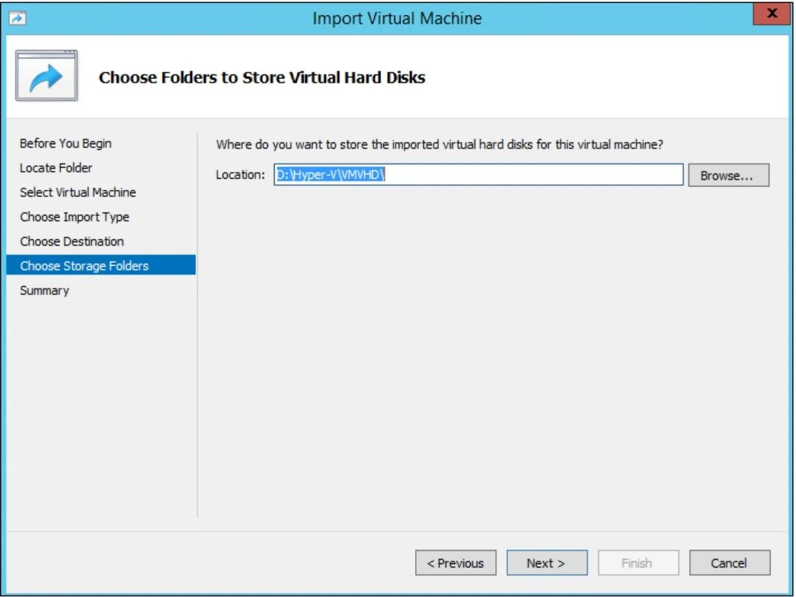Open the Summary step in the sidebar
Screen dimensions: 796x597
click(x=44, y=290)
